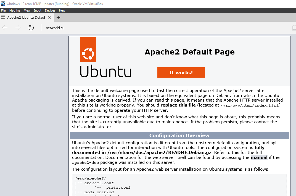Viewport: 296px width, 196px height.
Task: Open a new browser tab with the plus icon
Action: 58,18
